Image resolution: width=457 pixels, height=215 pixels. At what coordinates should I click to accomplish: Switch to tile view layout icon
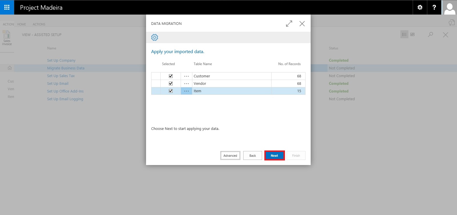click(x=412, y=35)
